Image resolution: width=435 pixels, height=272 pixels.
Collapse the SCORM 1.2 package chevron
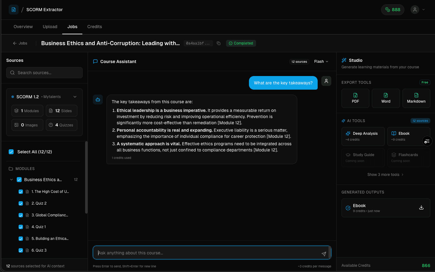75,97
